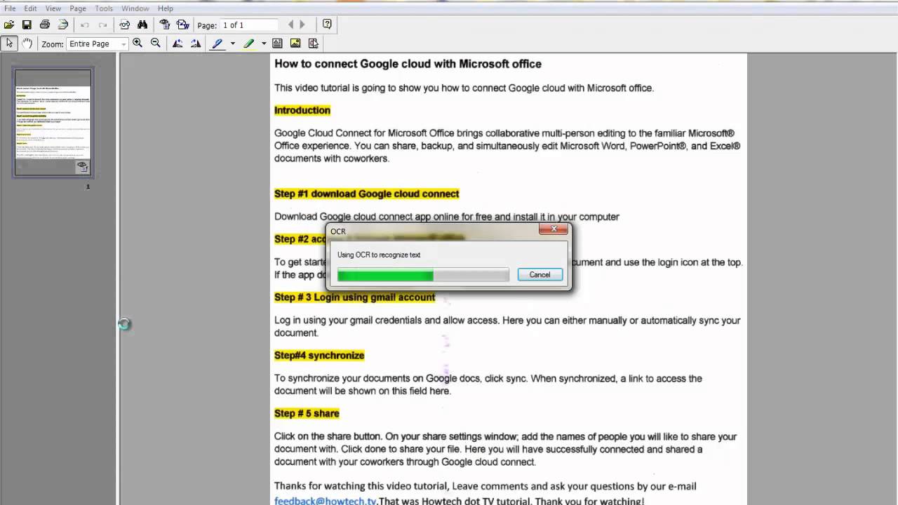Click the insert text box icon
The width and height of the screenshot is (898, 505).
tap(277, 43)
